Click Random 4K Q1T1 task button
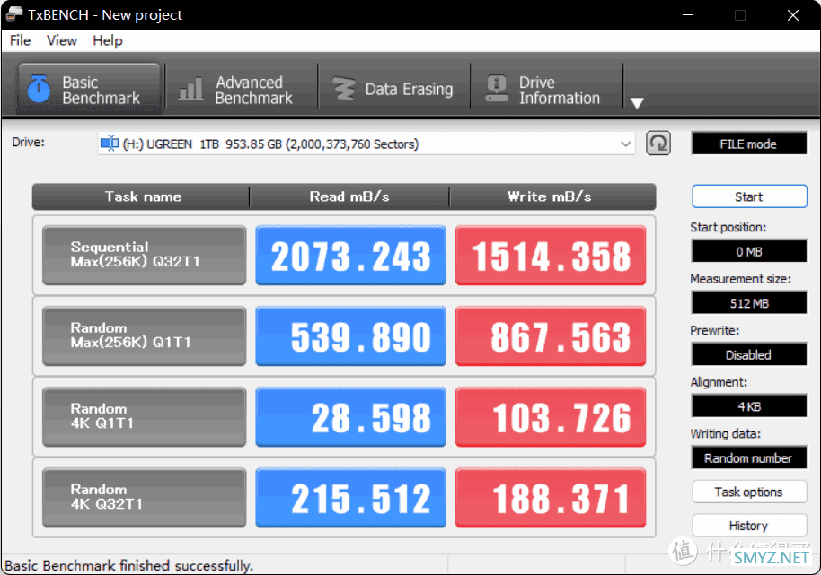Screen dimensions: 821x575 [x=144, y=416]
